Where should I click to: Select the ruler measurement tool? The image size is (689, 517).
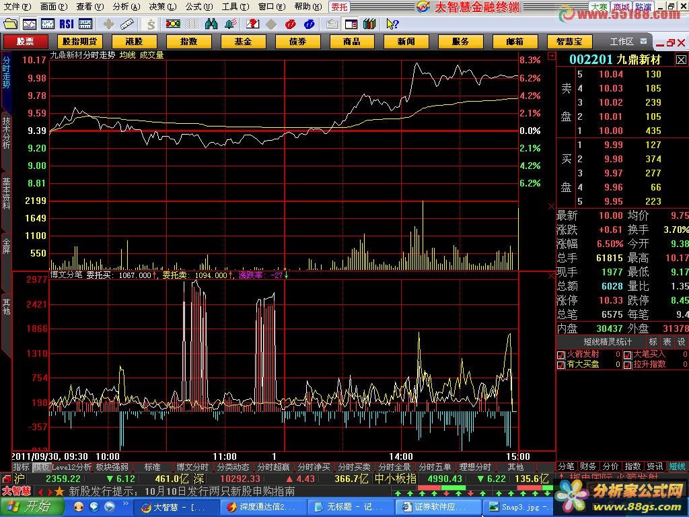point(127,24)
